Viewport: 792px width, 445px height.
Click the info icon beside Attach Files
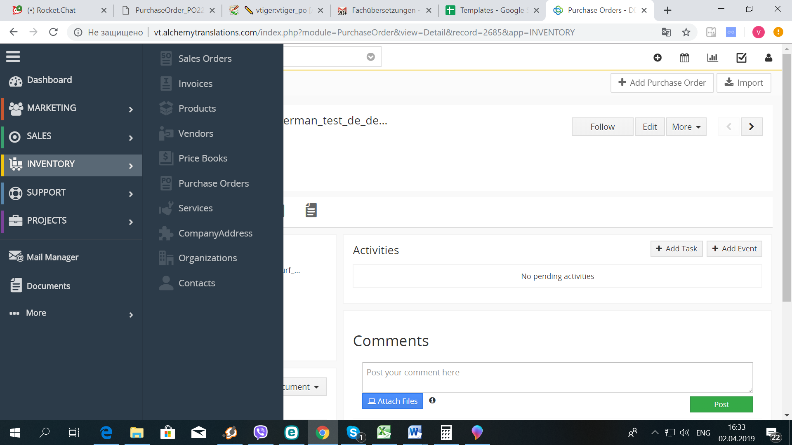coord(432,400)
